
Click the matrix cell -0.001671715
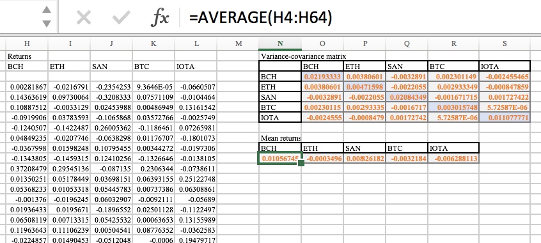click(x=453, y=97)
